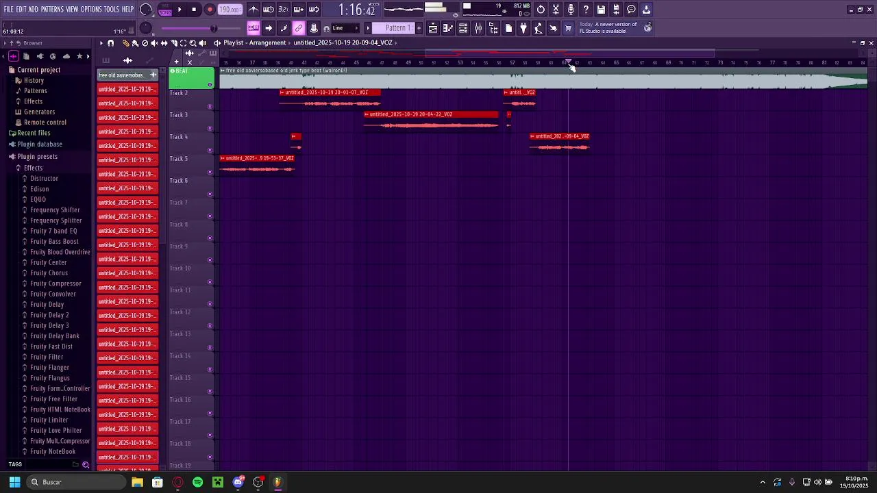877x493 pixels.
Task: Toggle the link/multilink controllers icon
Action: click(x=299, y=28)
